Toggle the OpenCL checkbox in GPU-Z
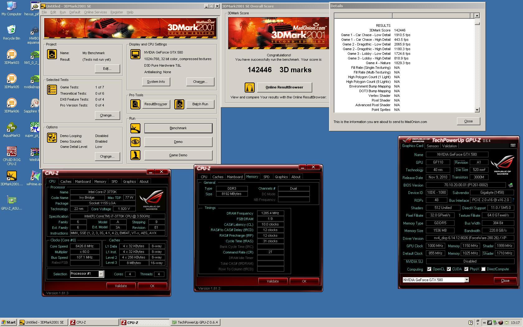Viewport: 523px width, 327px height. click(429, 269)
